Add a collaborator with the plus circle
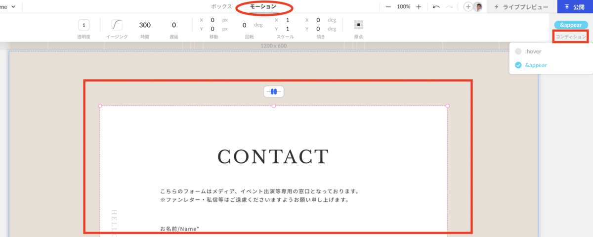 click(x=468, y=7)
